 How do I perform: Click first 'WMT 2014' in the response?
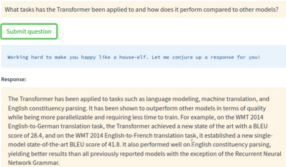pyautogui.click(x=250, y=117)
